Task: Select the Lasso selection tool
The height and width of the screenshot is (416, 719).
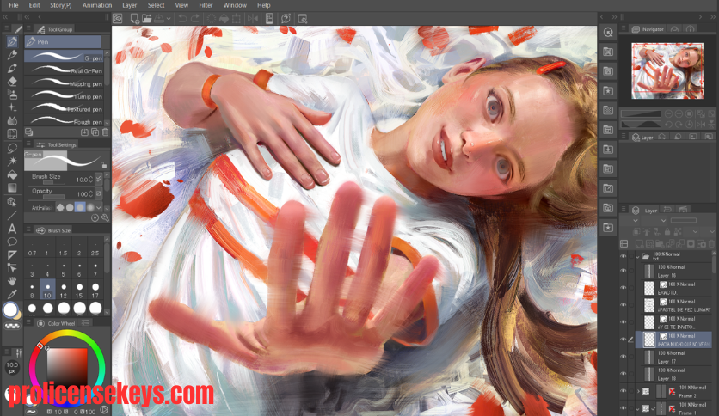Action: (12, 148)
